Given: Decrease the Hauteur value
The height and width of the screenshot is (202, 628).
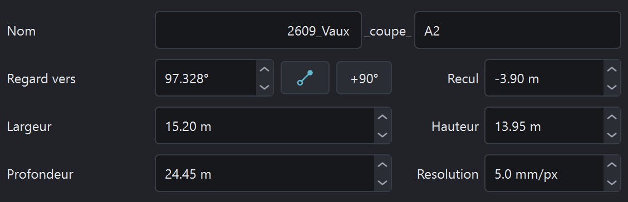Looking at the screenshot, I should tap(612, 134).
